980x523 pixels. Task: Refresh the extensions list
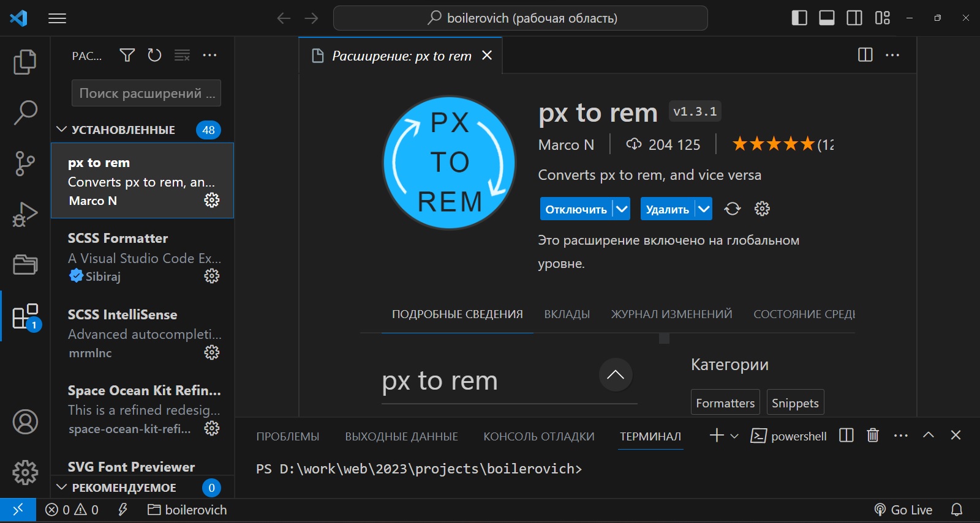(x=154, y=56)
